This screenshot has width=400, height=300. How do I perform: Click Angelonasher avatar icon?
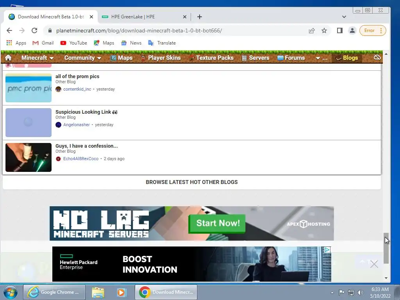pyautogui.click(x=59, y=125)
